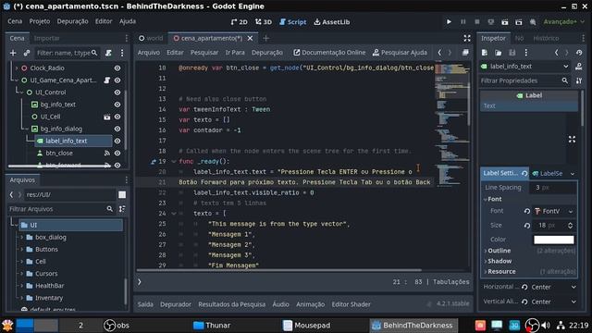This screenshot has width=592, height=333.
Task: Pick the white font Color swatch
Action: click(x=554, y=240)
